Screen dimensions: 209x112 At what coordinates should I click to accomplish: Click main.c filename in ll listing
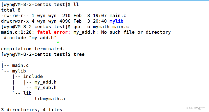[x=118, y=16]
